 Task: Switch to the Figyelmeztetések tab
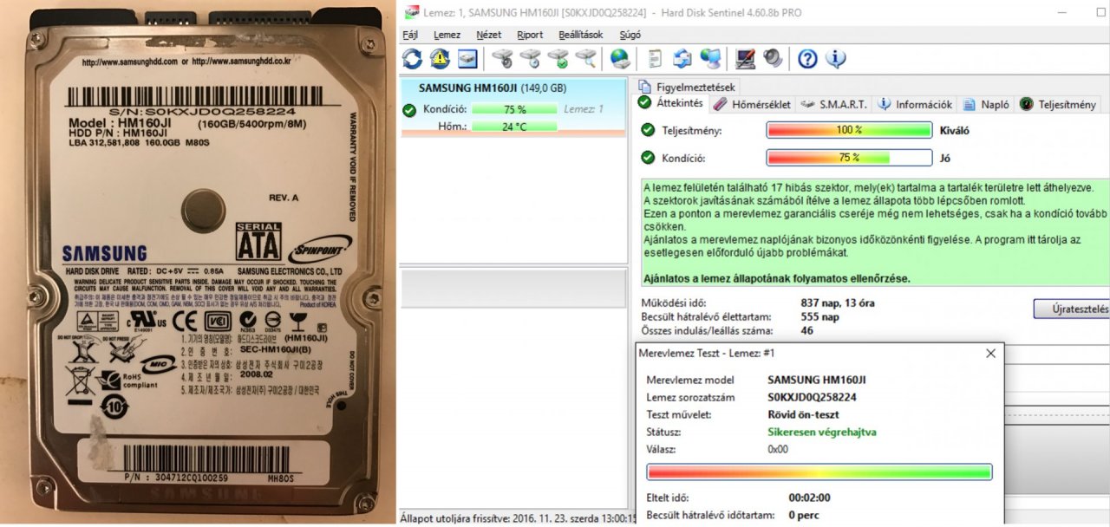[687, 87]
